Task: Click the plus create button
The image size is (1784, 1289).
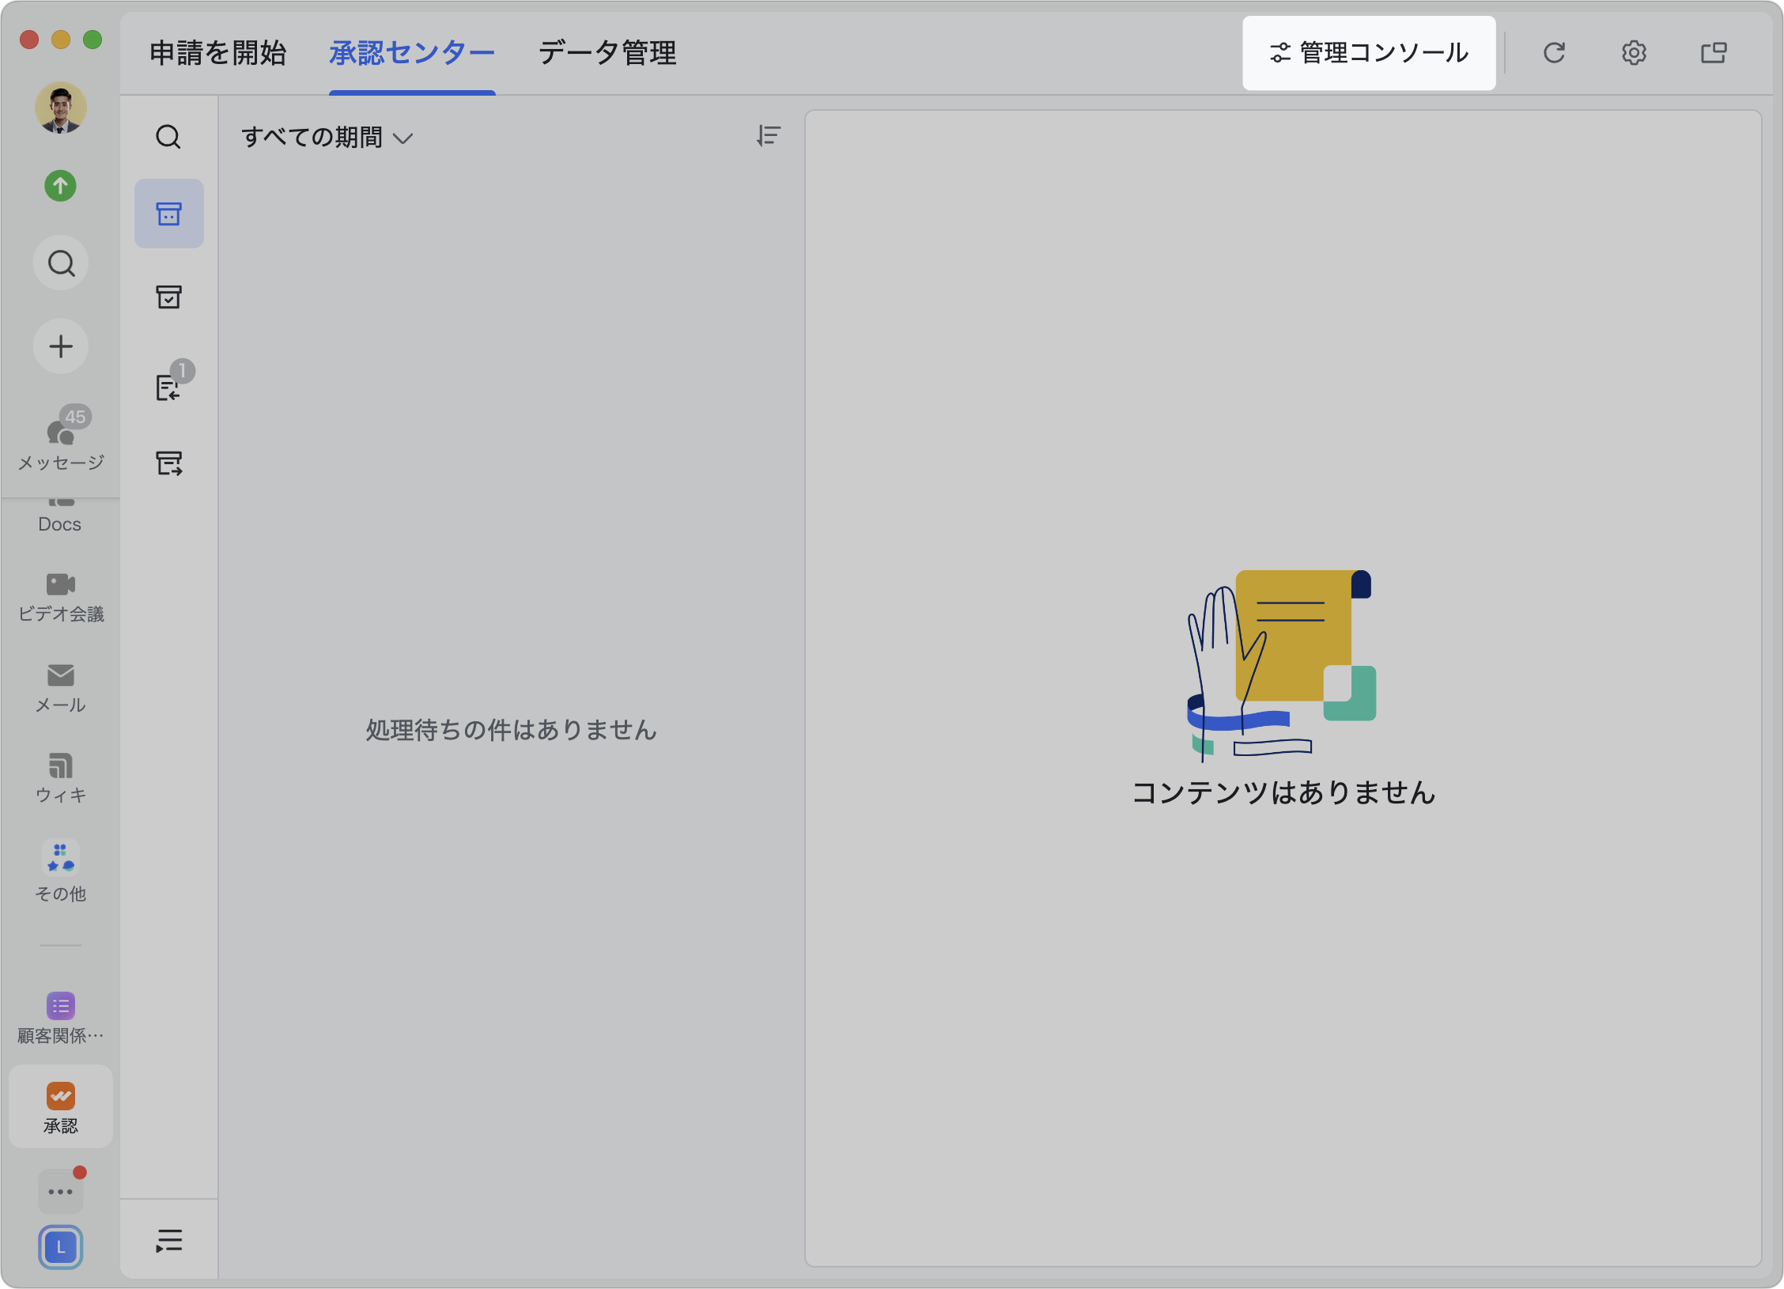Action: click(x=61, y=346)
